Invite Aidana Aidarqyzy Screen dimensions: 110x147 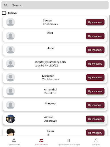point(95,119)
